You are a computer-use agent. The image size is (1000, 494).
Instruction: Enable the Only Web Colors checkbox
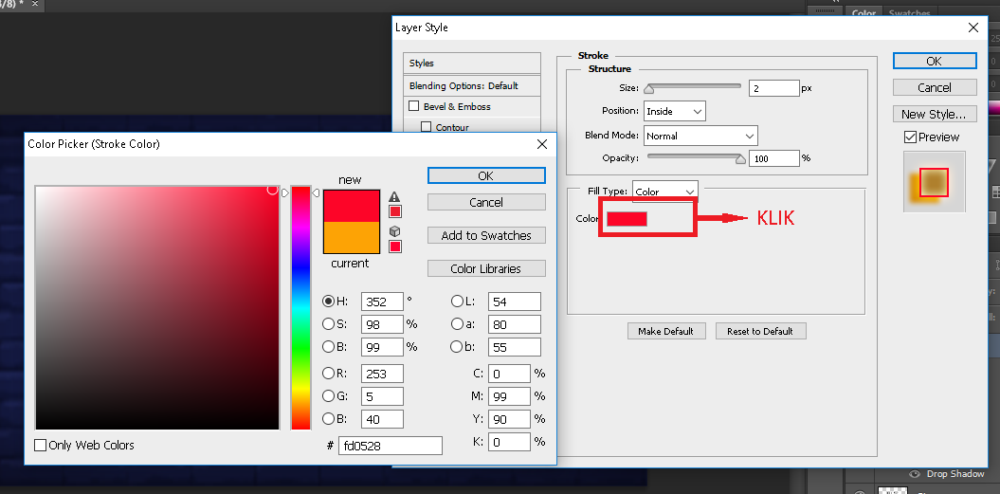coord(40,445)
